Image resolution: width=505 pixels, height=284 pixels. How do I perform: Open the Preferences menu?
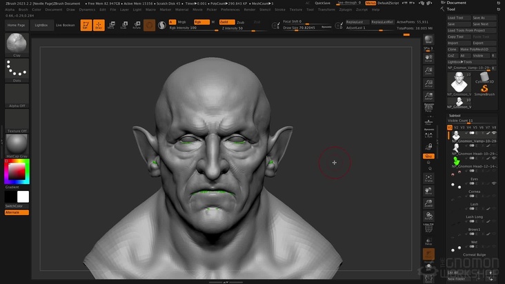click(230, 10)
